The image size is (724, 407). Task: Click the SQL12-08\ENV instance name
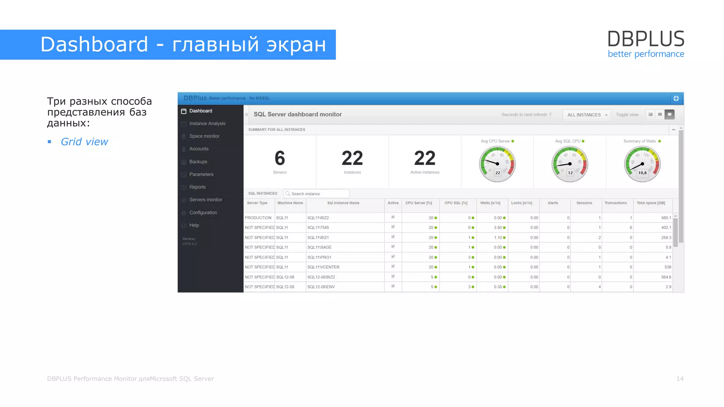pos(321,287)
